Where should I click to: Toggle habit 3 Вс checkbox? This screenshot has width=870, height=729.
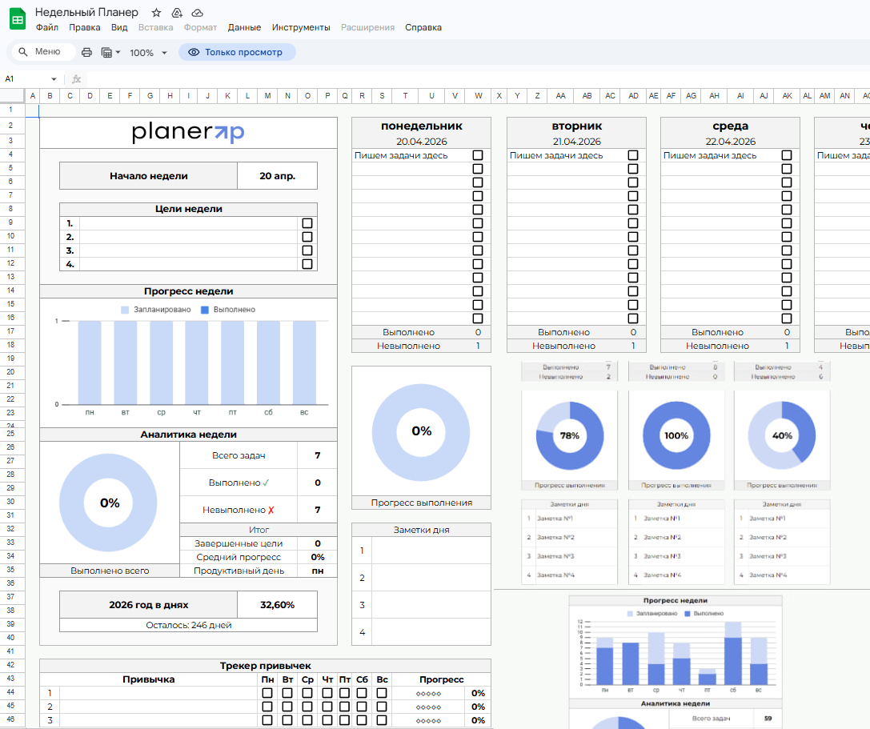[382, 720]
